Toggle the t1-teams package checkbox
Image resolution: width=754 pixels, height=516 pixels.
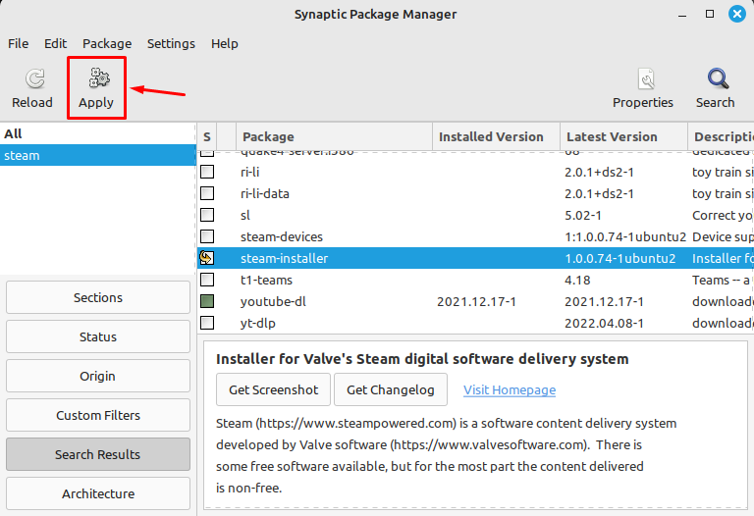click(207, 280)
